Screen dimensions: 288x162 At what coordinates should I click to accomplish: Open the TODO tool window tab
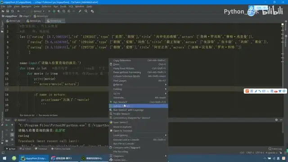(26, 149)
